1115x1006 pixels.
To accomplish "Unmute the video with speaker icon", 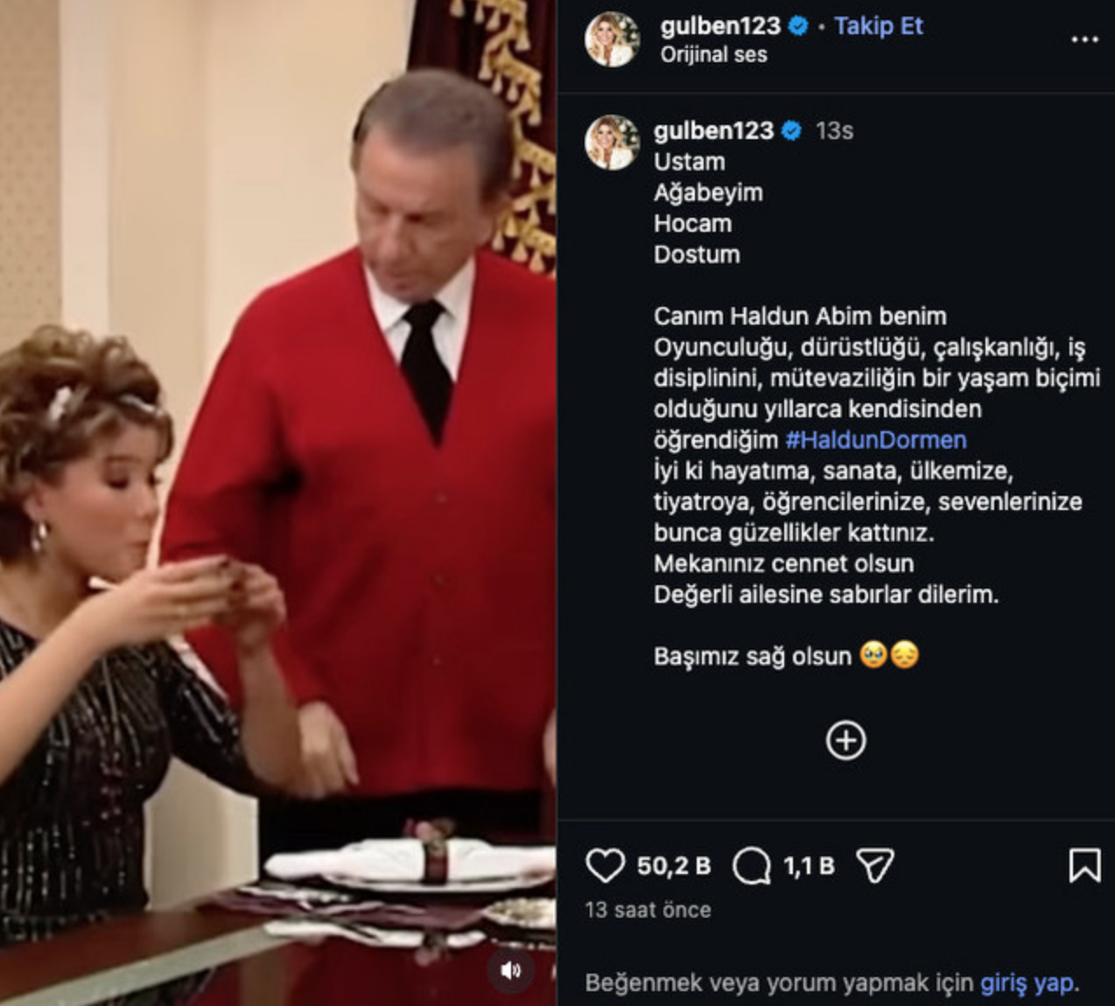I will pyautogui.click(x=511, y=969).
